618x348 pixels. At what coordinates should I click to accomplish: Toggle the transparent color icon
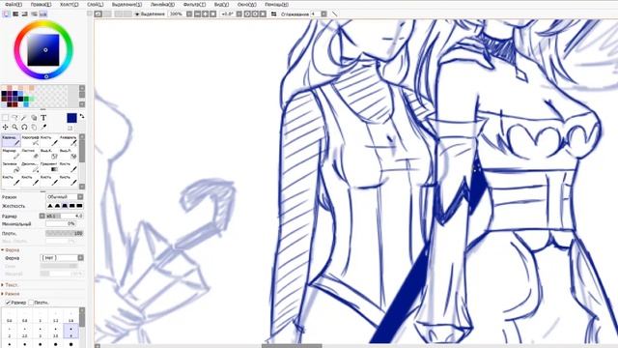tap(70, 128)
